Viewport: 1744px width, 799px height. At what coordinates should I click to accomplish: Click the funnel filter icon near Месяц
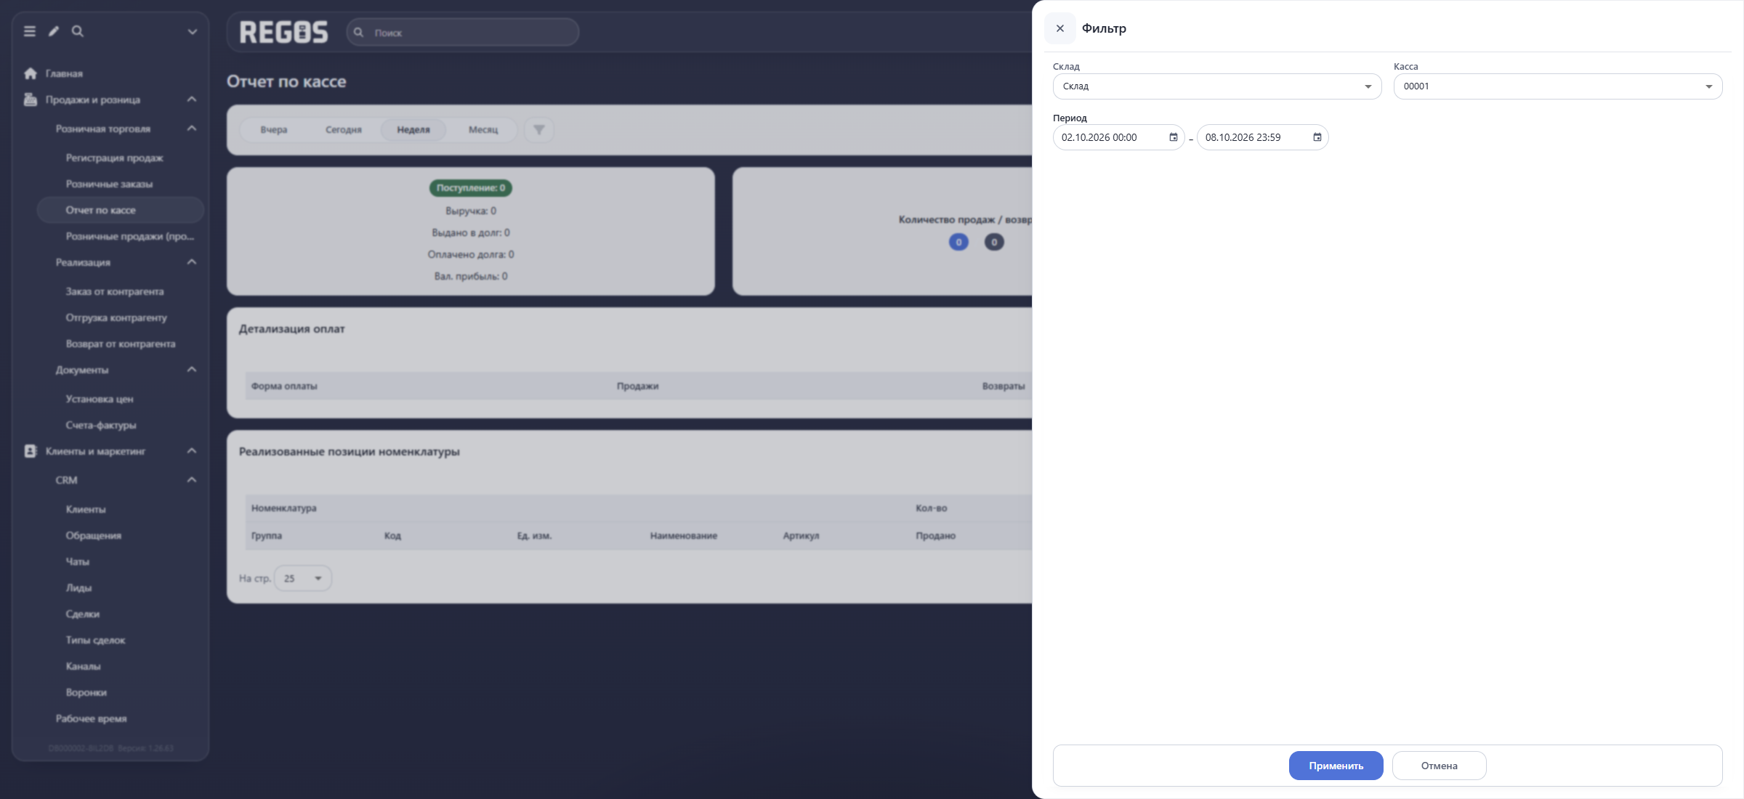[x=539, y=130]
